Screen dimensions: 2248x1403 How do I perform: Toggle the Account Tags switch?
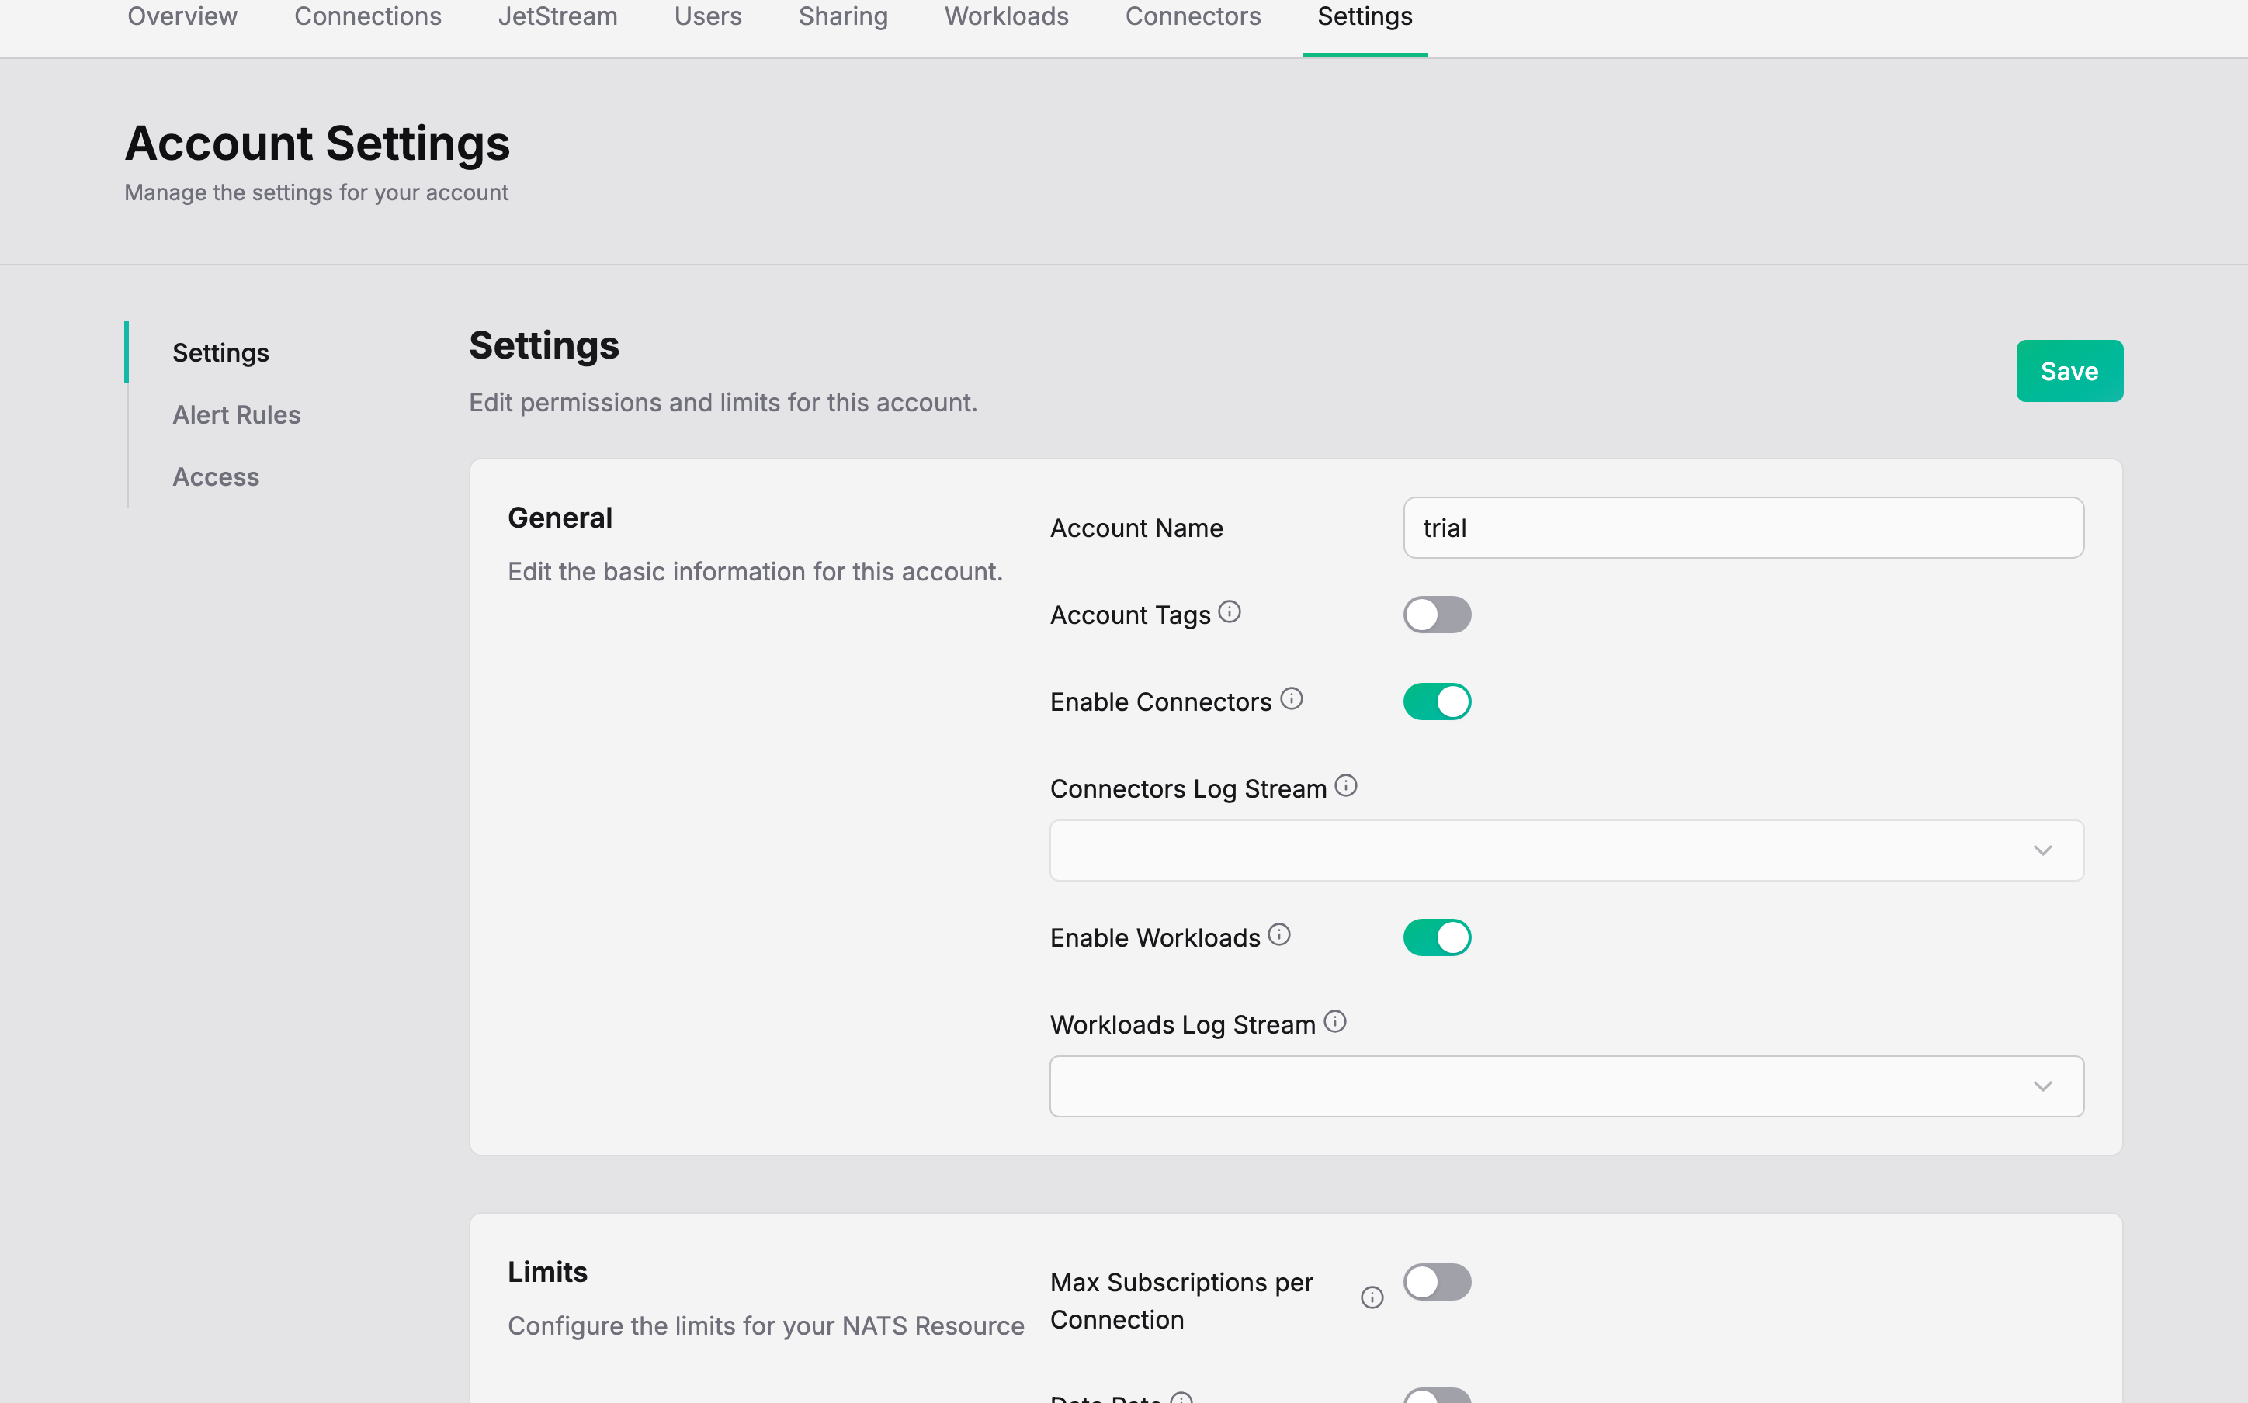point(1437,615)
